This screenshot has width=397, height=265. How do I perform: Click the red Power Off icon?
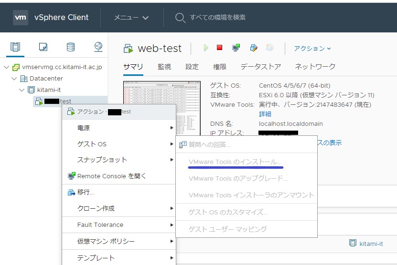pos(219,47)
